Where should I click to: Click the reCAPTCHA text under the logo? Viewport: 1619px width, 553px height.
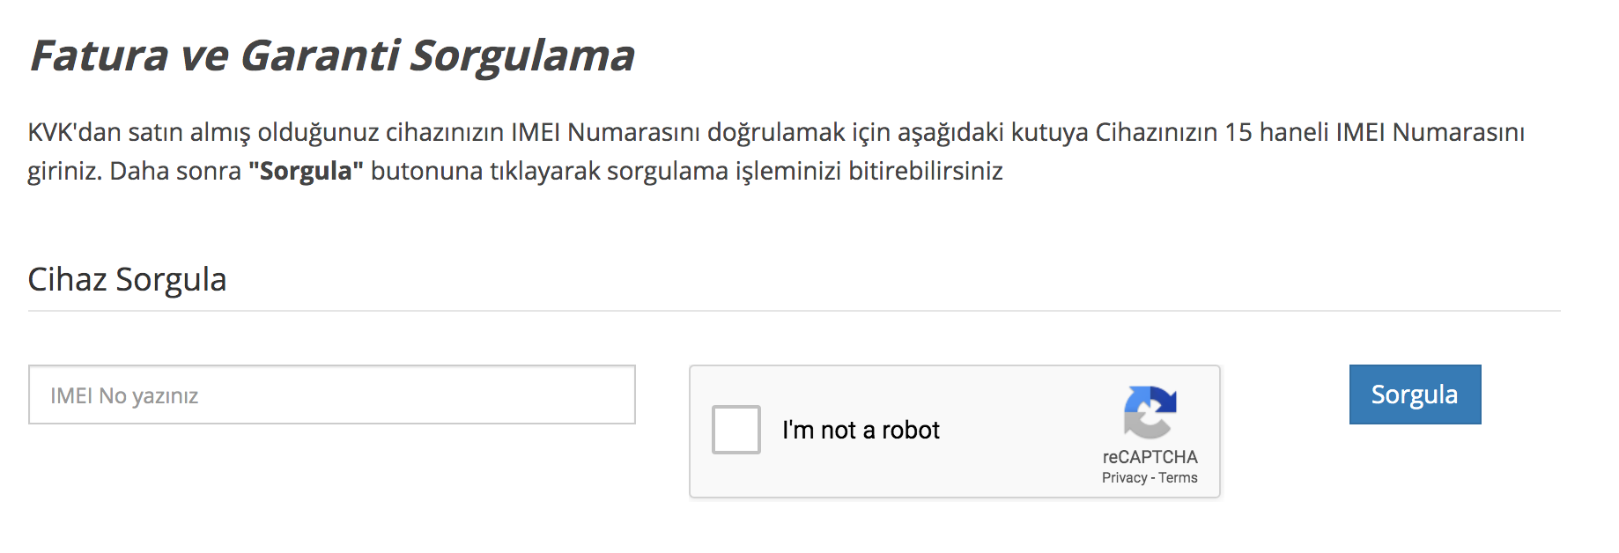tap(1150, 457)
